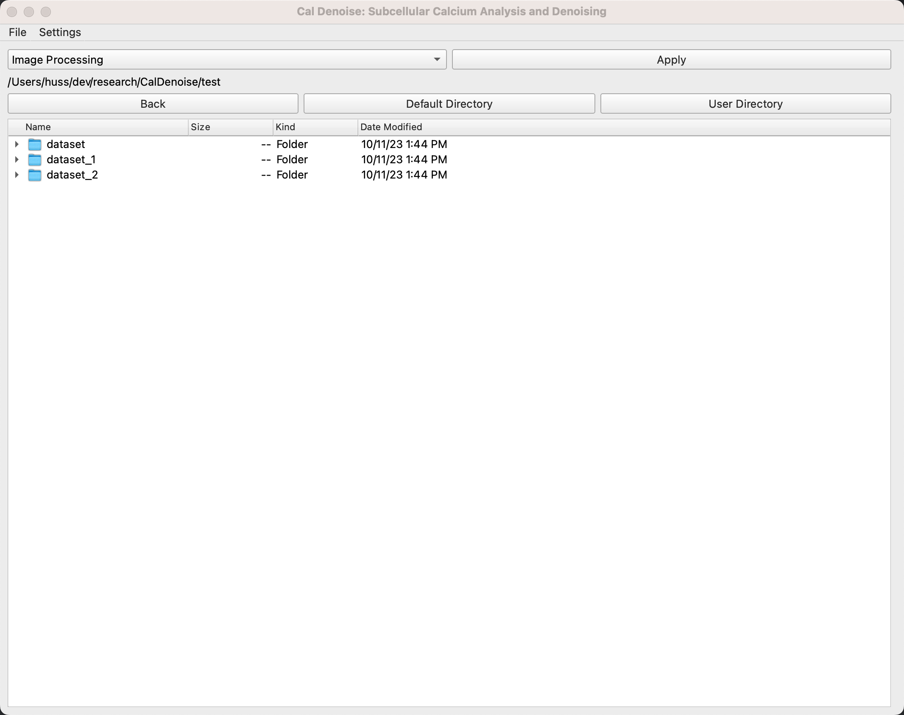The width and height of the screenshot is (904, 715).
Task: Expand the dataset folder tree arrow
Action: pyautogui.click(x=17, y=144)
